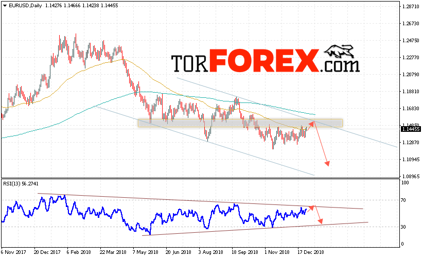Select the RSI(13) 56.2741 indicator label
This screenshot has height=258, width=423.
[21, 184]
